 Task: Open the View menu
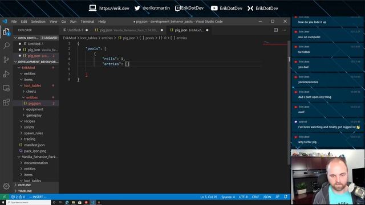[x=53, y=22]
